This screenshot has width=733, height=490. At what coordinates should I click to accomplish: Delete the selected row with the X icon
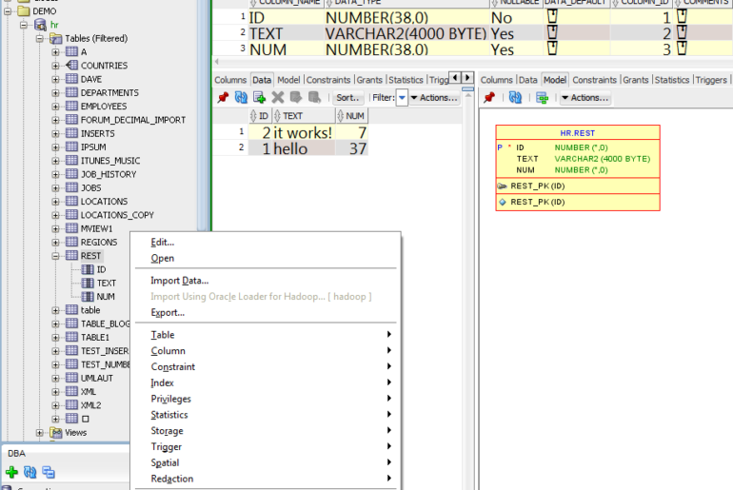278,98
